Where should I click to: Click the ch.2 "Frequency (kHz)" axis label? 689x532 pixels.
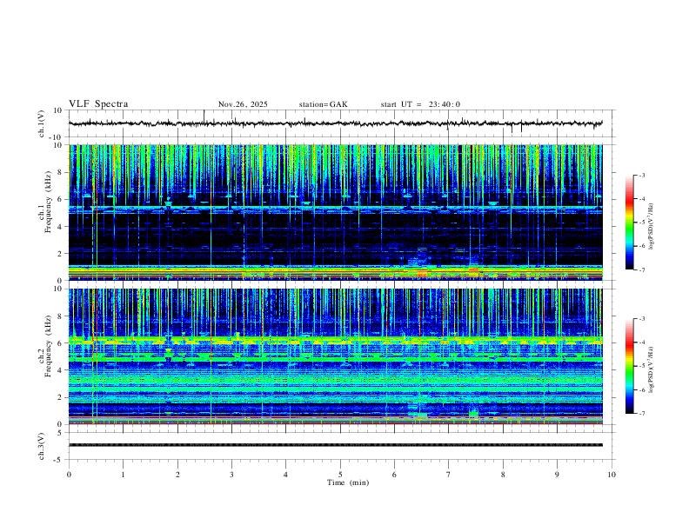coord(48,346)
